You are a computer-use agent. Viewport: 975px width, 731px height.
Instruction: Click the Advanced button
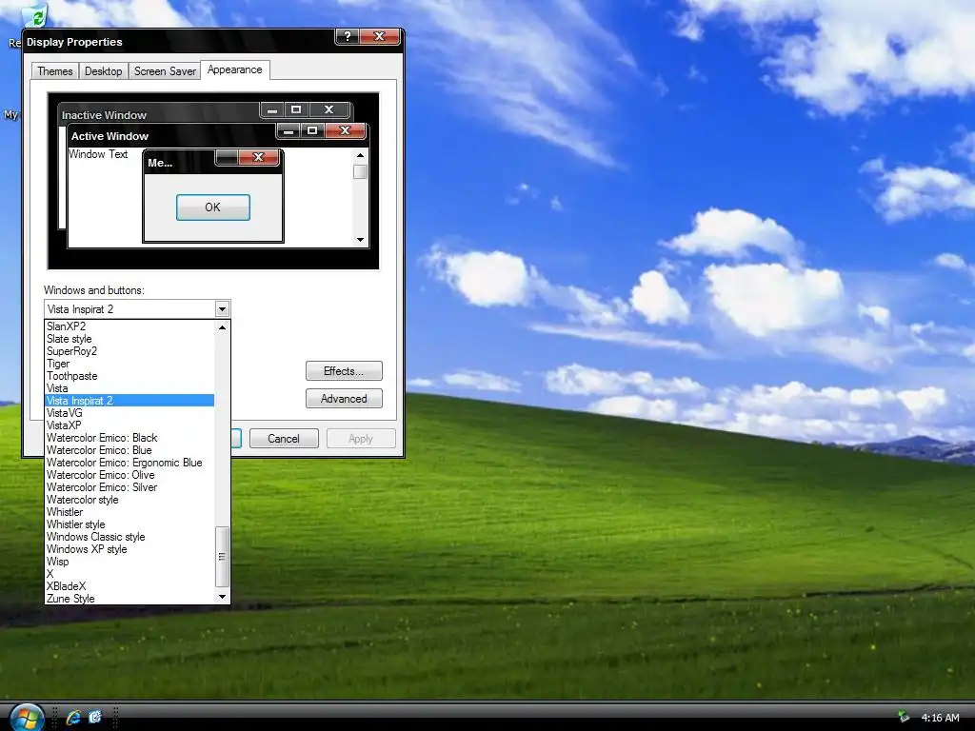click(x=344, y=399)
